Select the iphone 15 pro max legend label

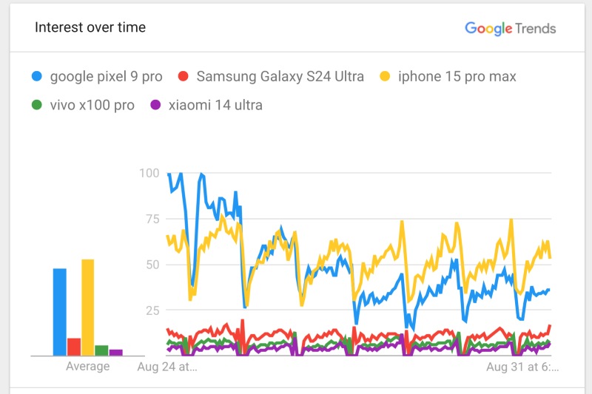(x=457, y=76)
